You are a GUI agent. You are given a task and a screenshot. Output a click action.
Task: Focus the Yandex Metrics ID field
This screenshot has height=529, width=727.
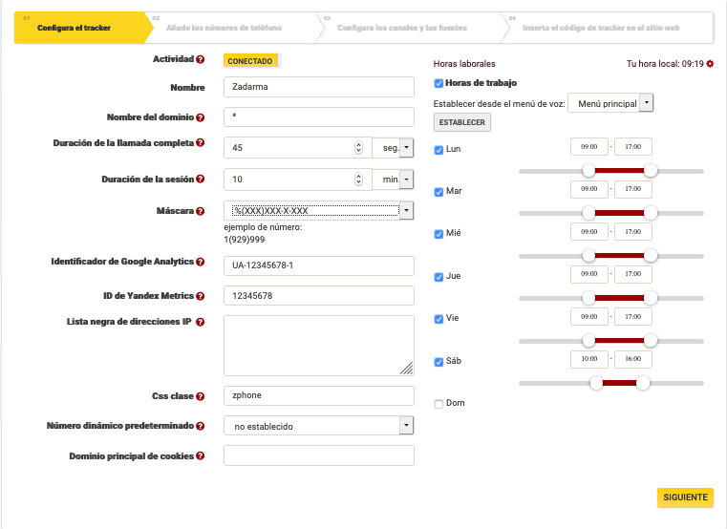(318, 295)
